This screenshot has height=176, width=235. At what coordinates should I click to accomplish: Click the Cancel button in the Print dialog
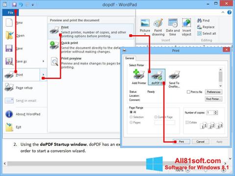[x=200, y=142]
